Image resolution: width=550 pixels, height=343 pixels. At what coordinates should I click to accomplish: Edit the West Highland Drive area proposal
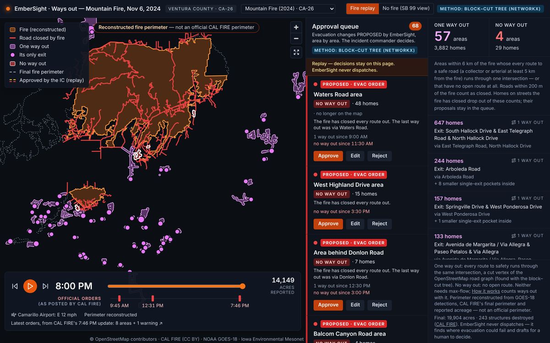click(x=355, y=224)
